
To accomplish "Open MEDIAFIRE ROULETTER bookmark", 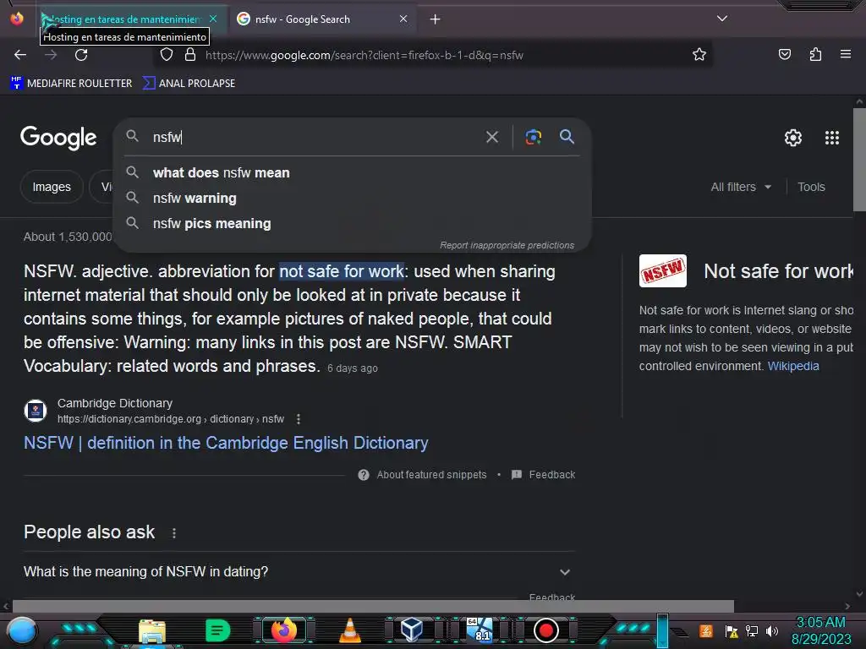I will (71, 84).
